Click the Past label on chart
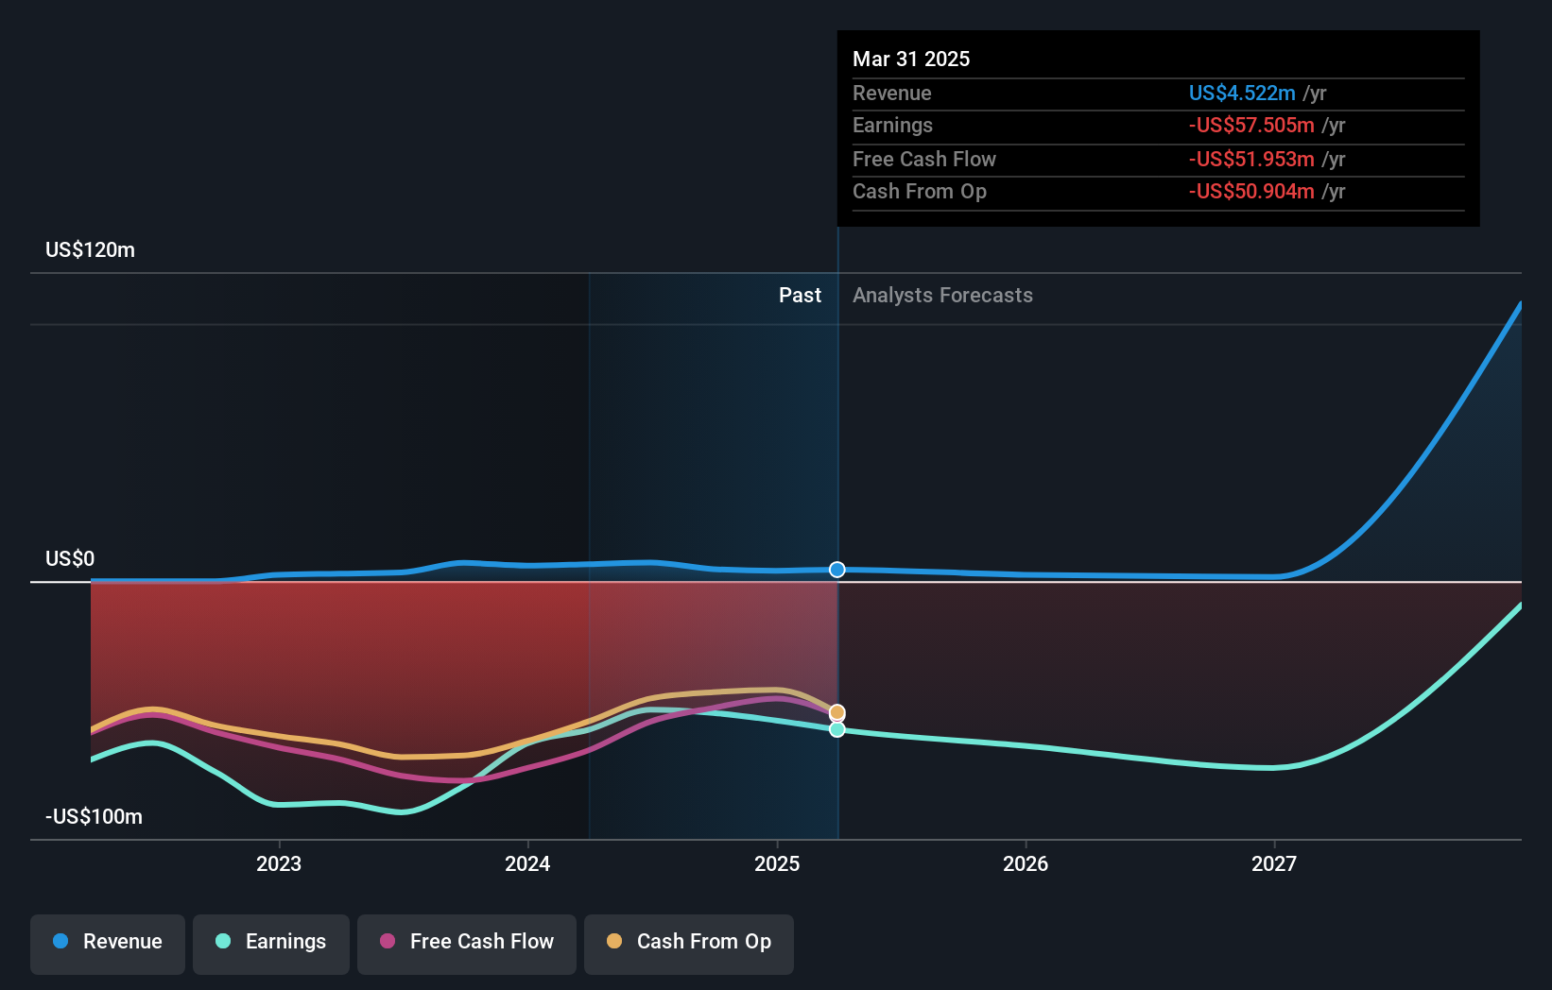Image resolution: width=1552 pixels, height=990 pixels. (800, 296)
